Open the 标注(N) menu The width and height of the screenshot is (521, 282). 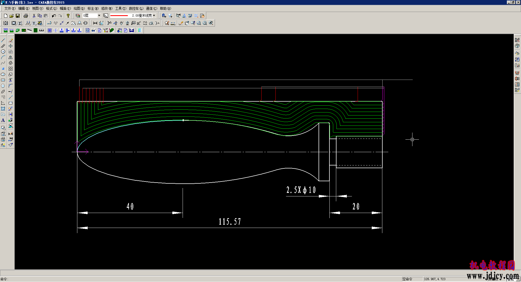[x=93, y=9]
